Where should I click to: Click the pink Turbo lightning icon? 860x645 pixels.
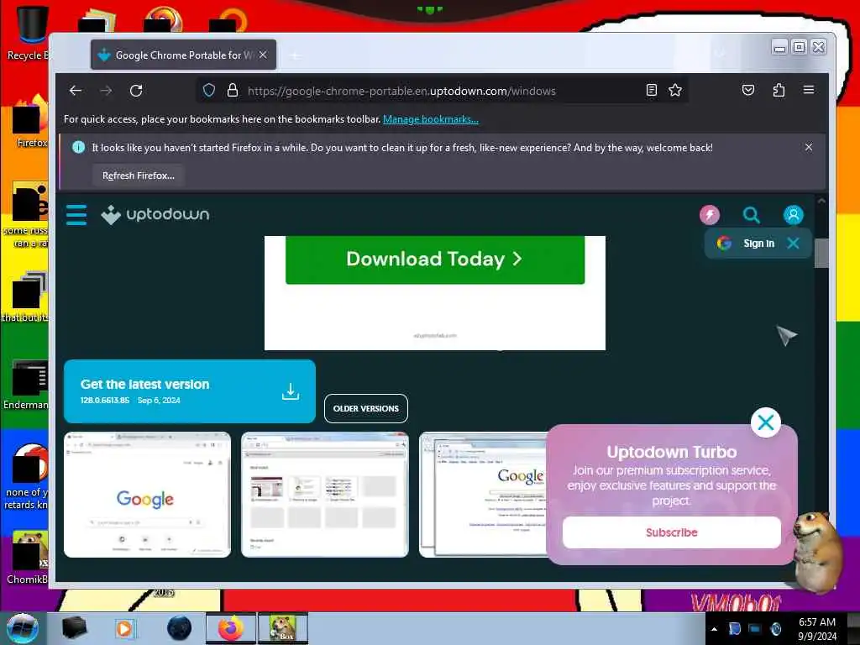pyautogui.click(x=709, y=214)
